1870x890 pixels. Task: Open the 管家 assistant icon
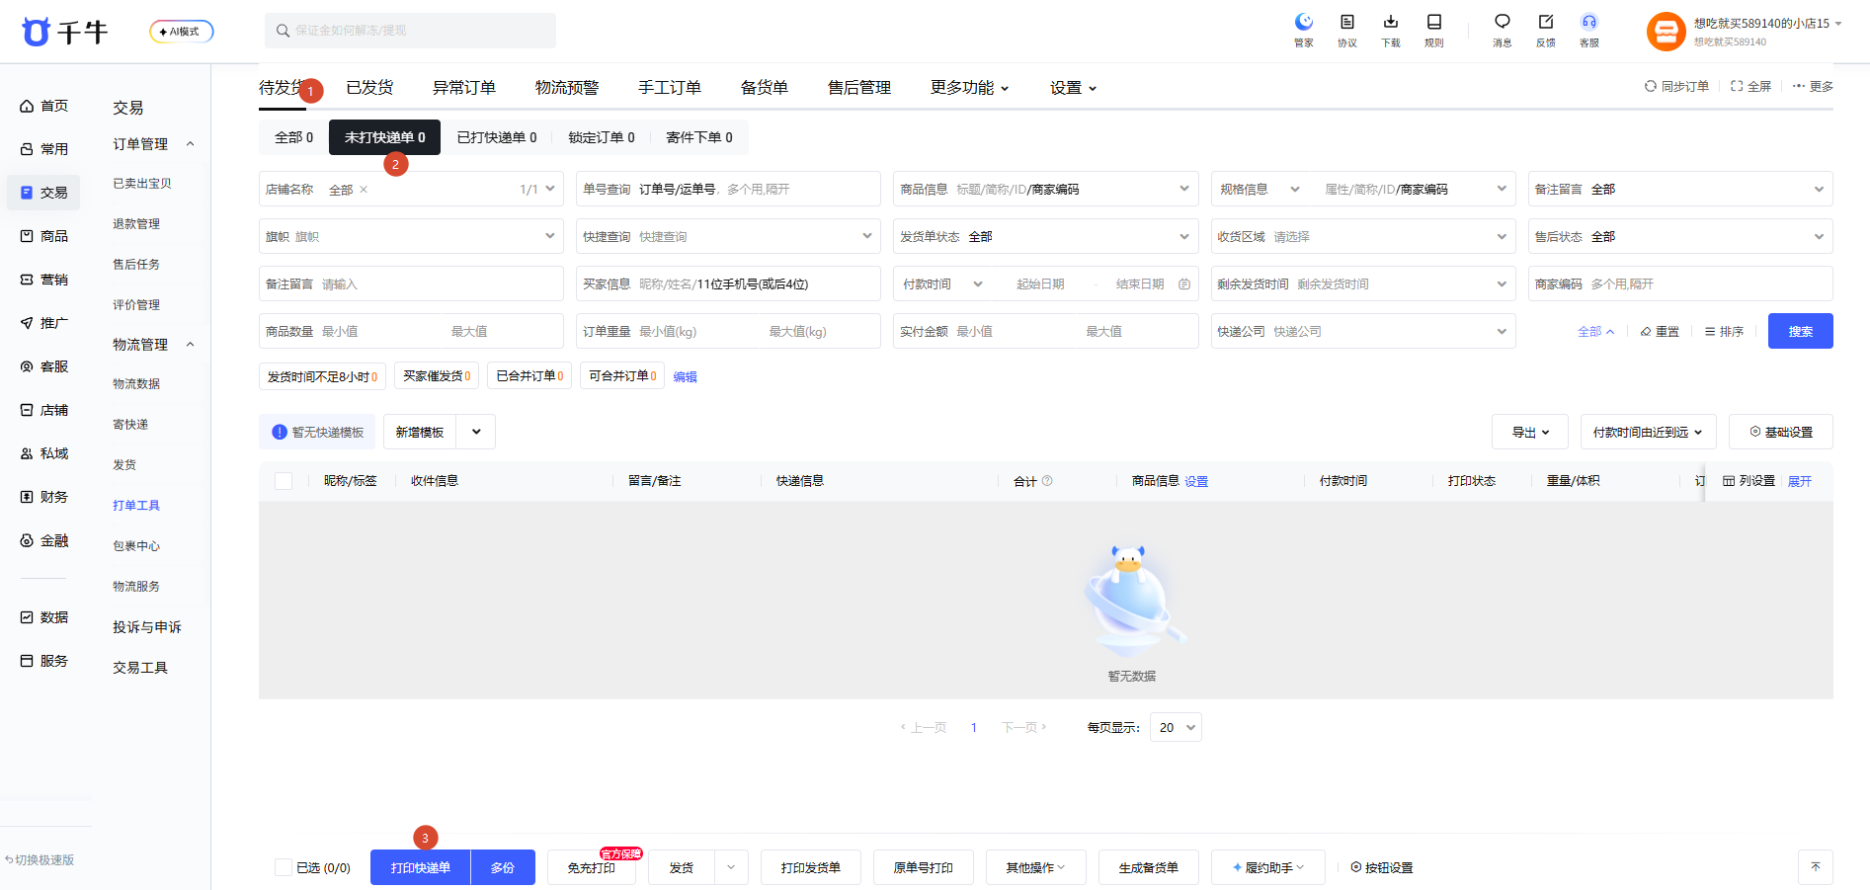pyautogui.click(x=1304, y=23)
